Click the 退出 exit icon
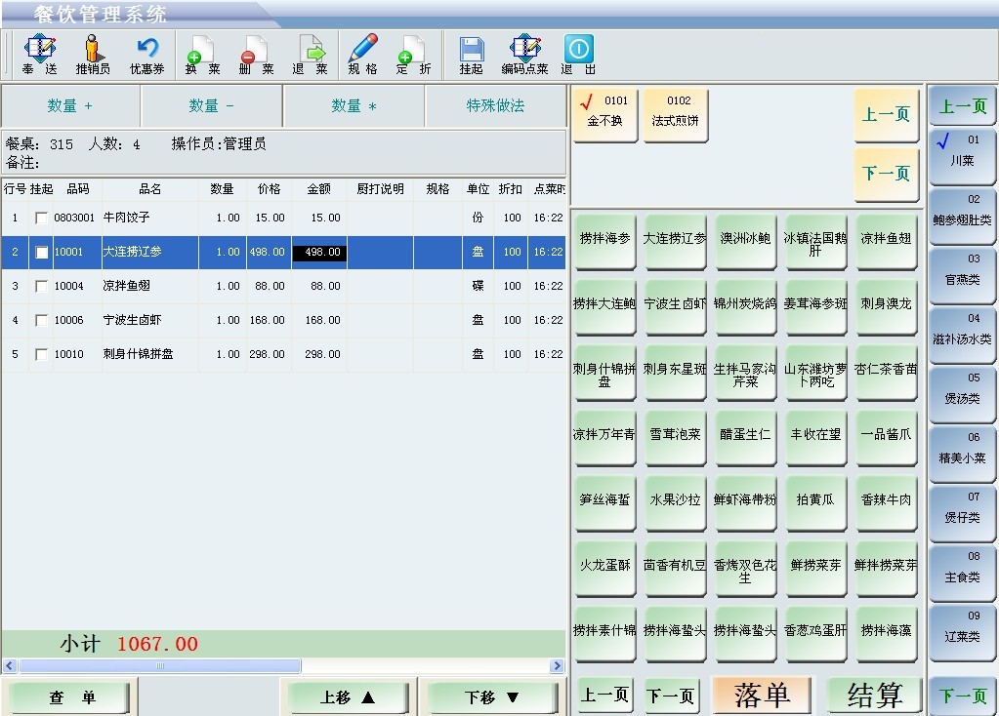Screen dimensions: 999x716 tap(578, 55)
